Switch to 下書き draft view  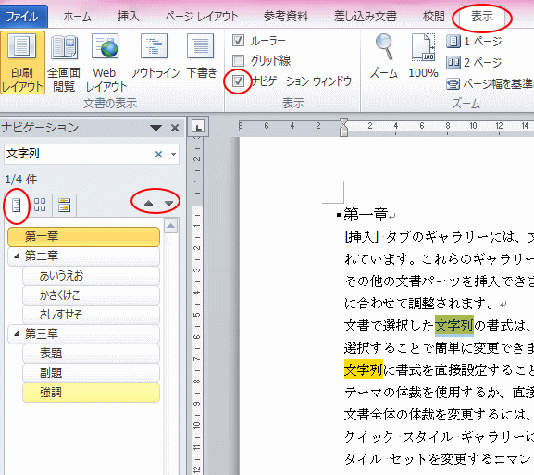201,56
